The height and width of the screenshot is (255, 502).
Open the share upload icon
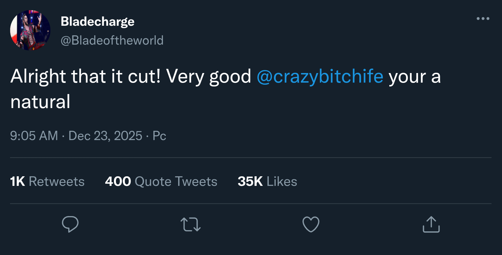point(431,224)
